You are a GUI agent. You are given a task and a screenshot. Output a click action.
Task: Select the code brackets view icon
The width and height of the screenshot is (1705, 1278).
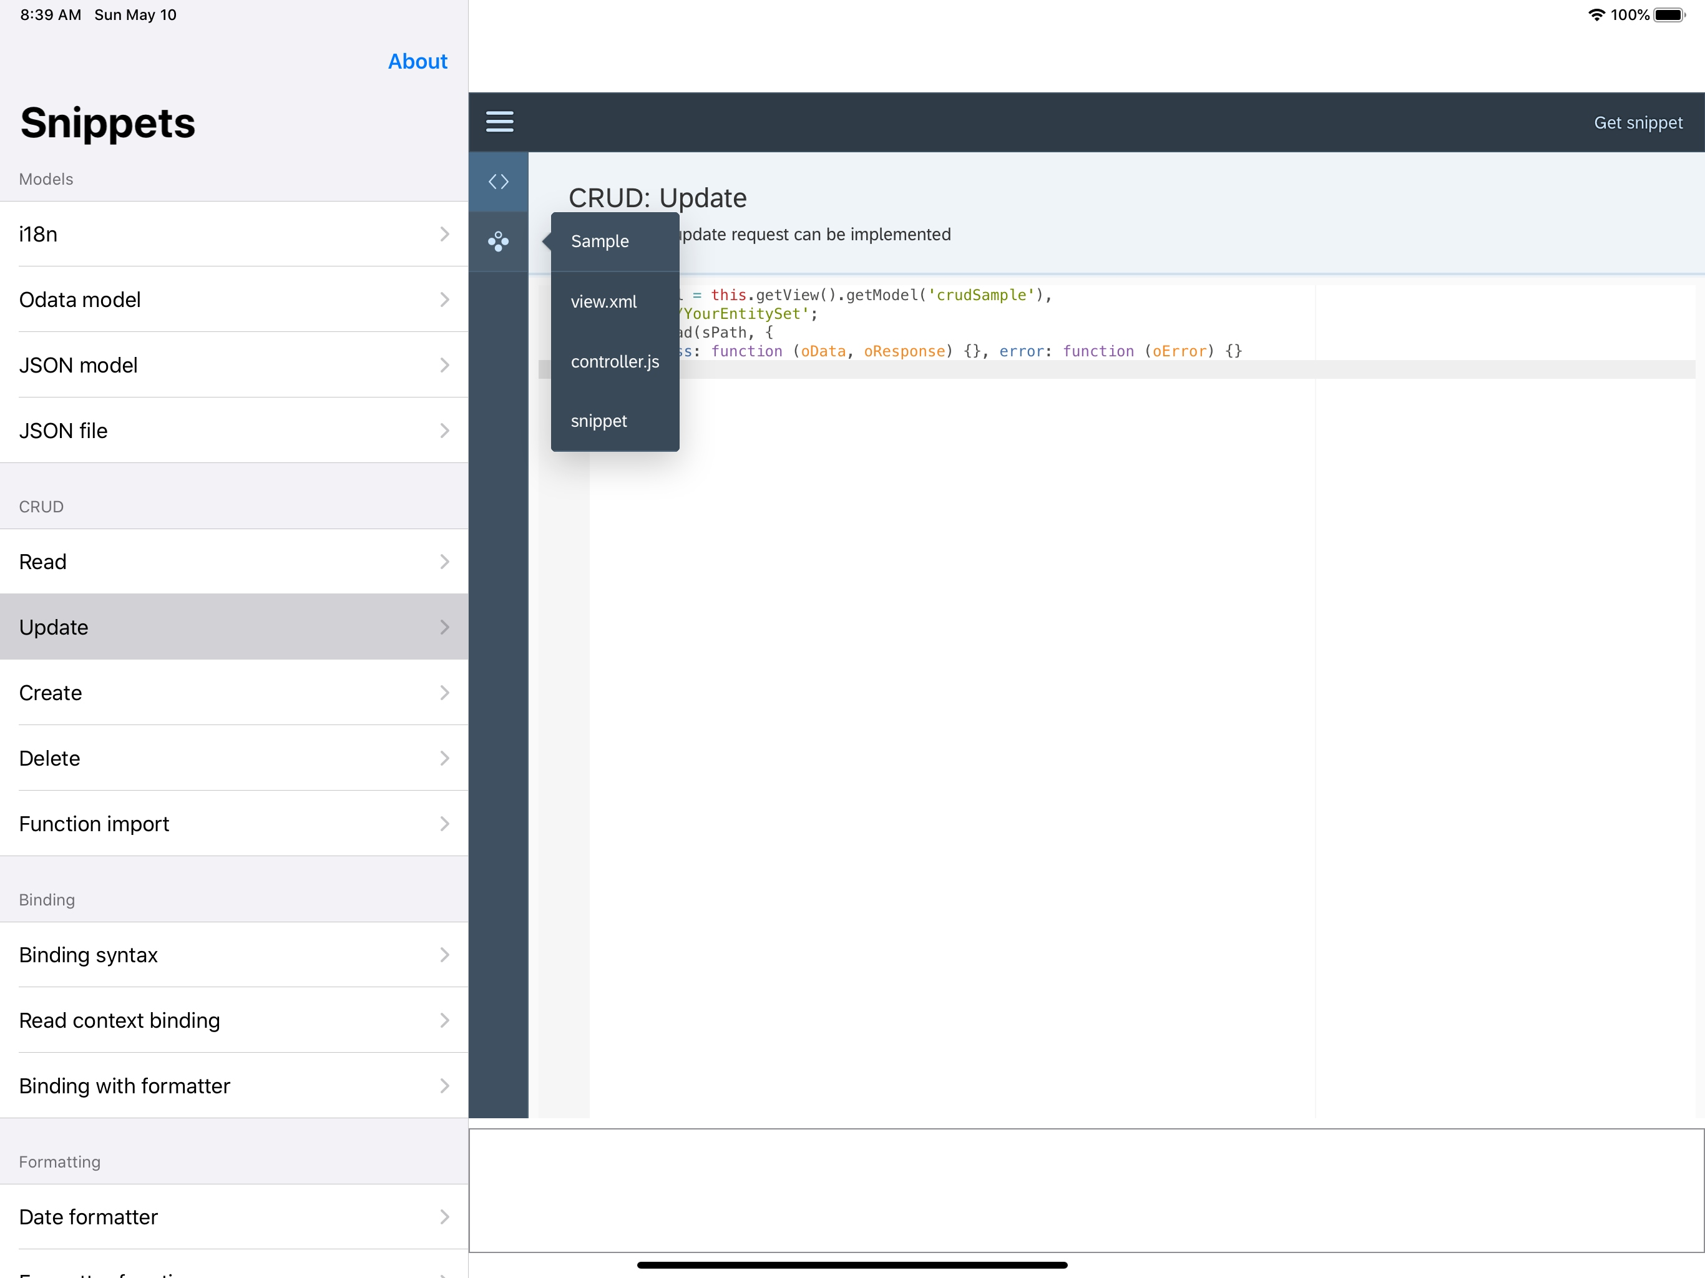click(x=499, y=182)
